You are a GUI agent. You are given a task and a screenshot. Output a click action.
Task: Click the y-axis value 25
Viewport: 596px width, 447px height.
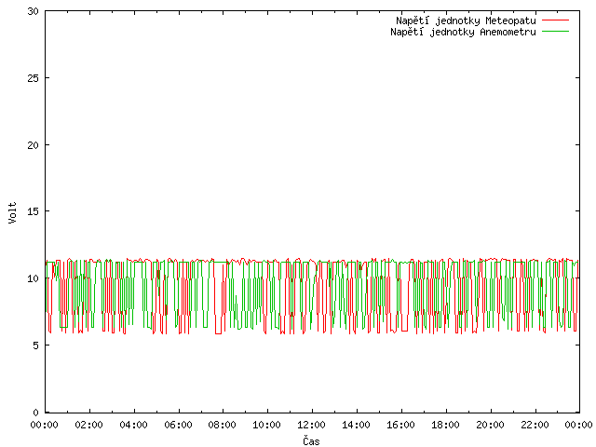34,78
